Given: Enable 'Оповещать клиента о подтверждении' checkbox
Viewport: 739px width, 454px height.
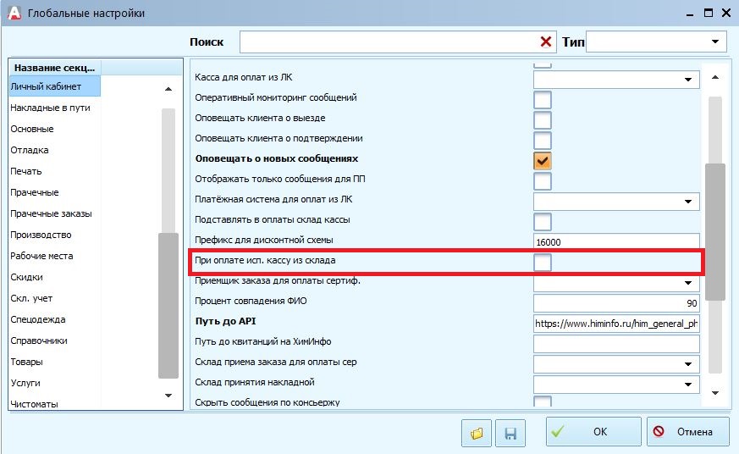Looking at the screenshot, I should click(x=543, y=141).
